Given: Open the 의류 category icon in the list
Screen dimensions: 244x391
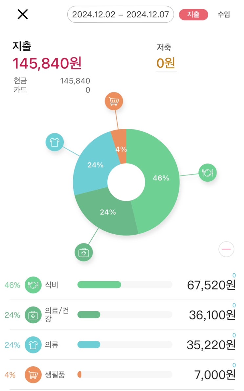Looking at the screenshot, I should pyautogui.click(x=33, y=345).
